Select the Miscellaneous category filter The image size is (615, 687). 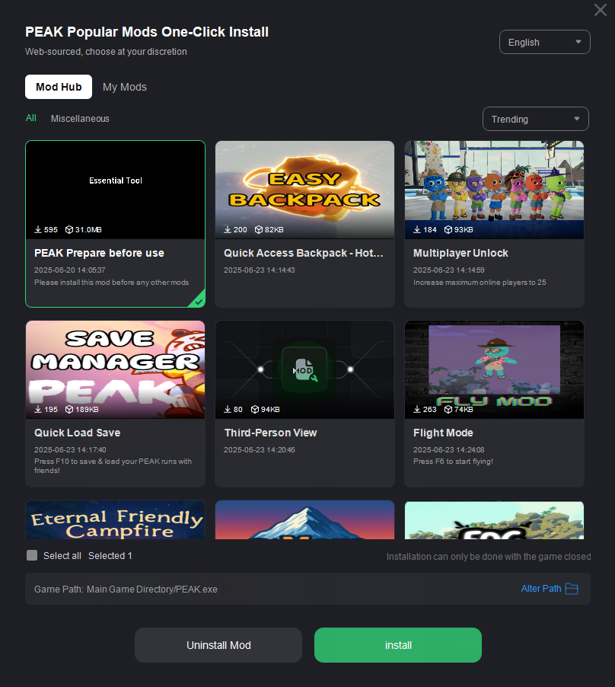80,118
